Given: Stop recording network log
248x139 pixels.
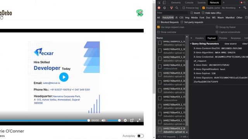Looking at the screenshot, I should click(159, 8).
